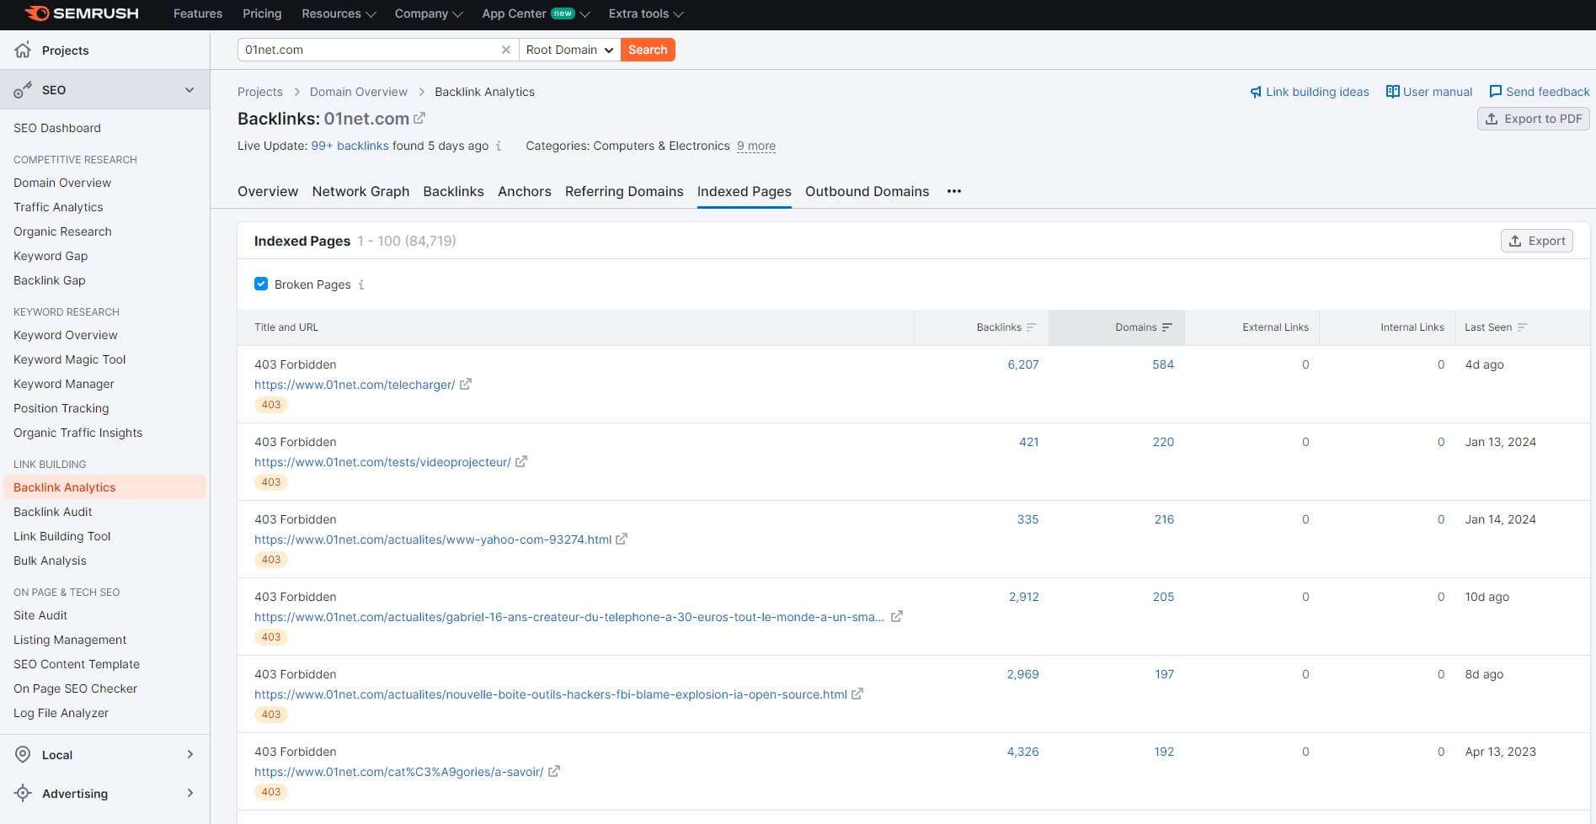This screenshot has width=1596, height=824.
Task: Expand the Advertising sidebar section
Action: [x=189, y=793]
